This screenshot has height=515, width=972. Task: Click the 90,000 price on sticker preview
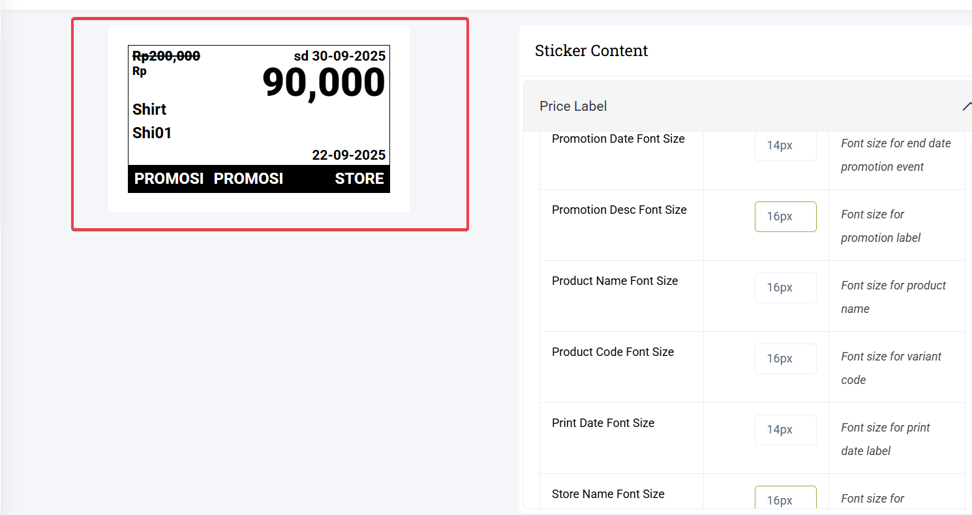pyautogui.click(x=324, y=83)
